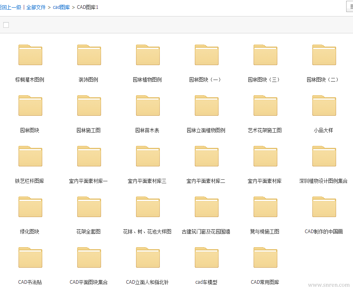Click the 园林立面植物图例 folder name
This screenshot has width=353, height=289.
(x=206, y=130)
